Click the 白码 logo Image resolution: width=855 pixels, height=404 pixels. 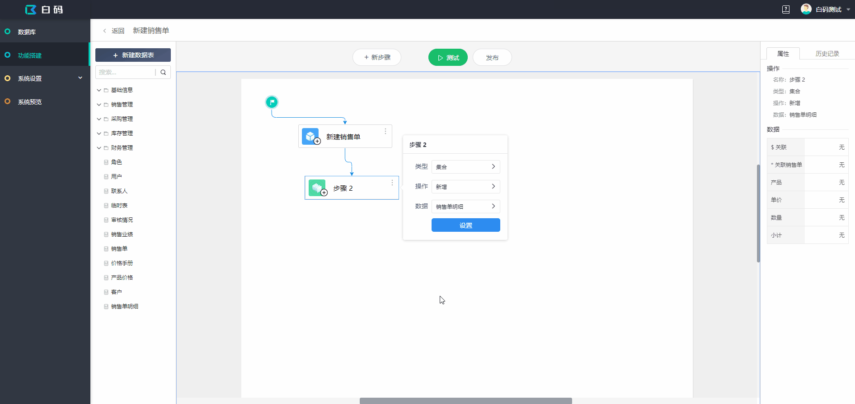coord(44,9)
